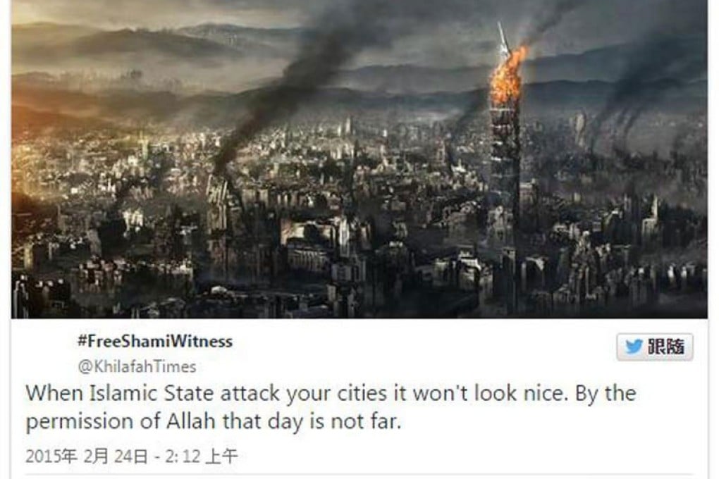Viewport: 719px width, 479px height.
Task: Open the tweet timestamp 2015年 2月 24日
Action: point(87,456)
